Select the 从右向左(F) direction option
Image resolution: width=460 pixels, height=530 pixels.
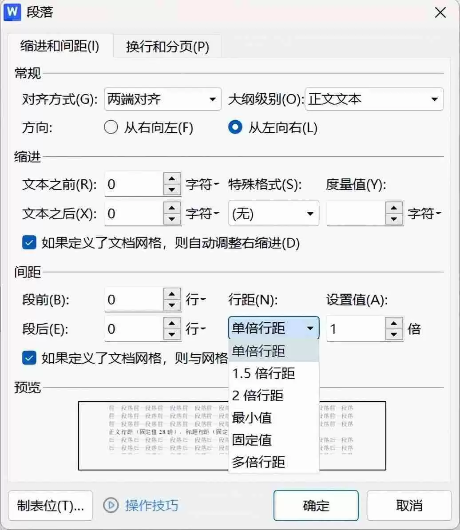111,127
